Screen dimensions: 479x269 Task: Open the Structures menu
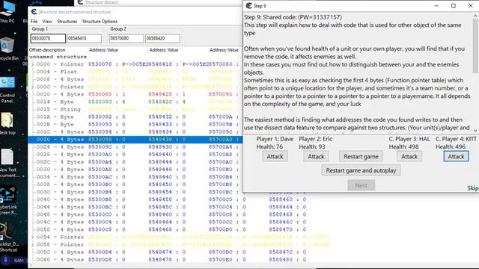point(67,22)
